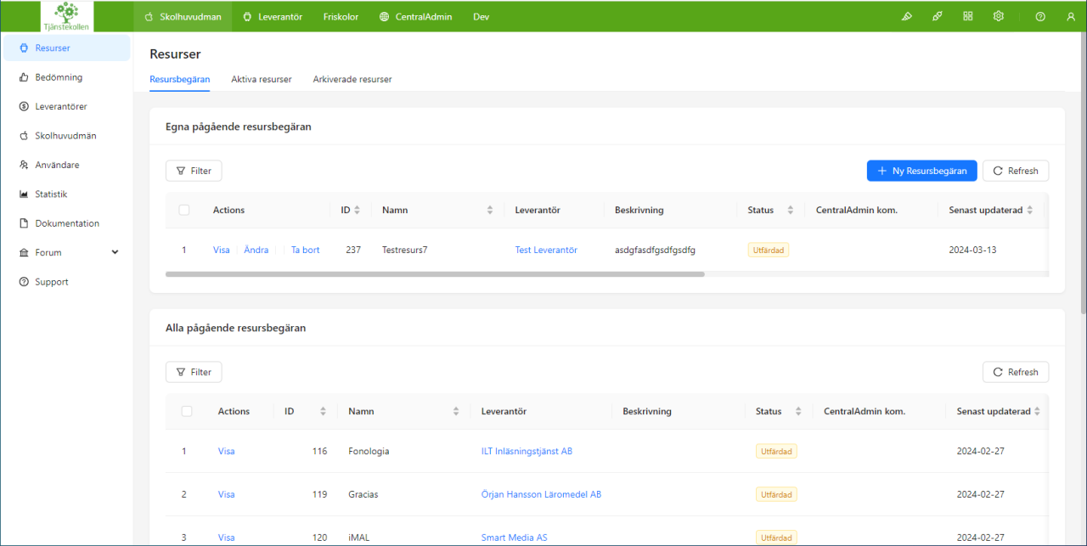
Task: Open Smart Media AS link
Action: [515, 538]
